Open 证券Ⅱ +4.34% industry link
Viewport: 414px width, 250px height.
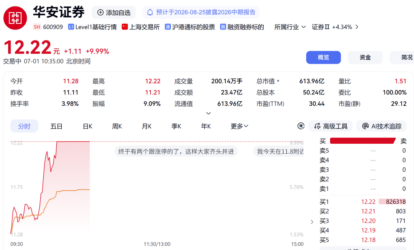[x=335, y=27]
